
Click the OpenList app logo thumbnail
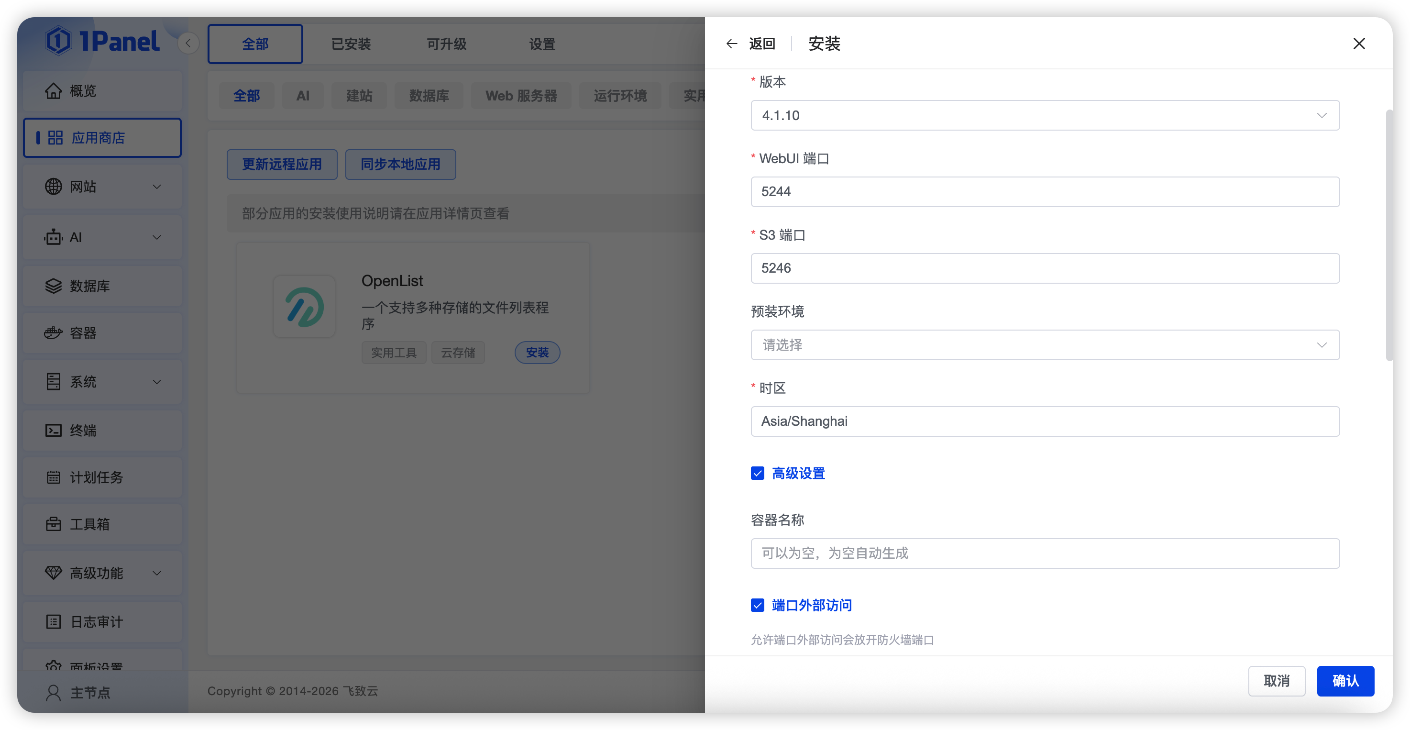(304, 307)
